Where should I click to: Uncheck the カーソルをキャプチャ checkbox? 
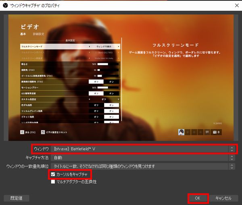[x=53, y=174]
